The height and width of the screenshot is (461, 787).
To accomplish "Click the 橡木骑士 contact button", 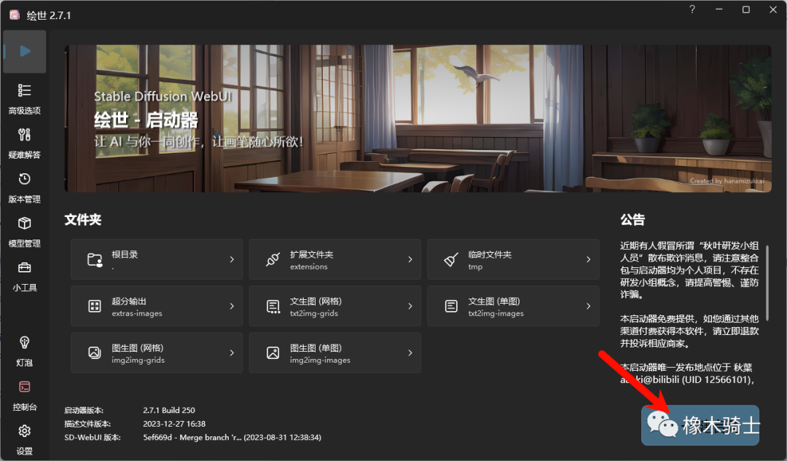I will (x=700, y=425).
